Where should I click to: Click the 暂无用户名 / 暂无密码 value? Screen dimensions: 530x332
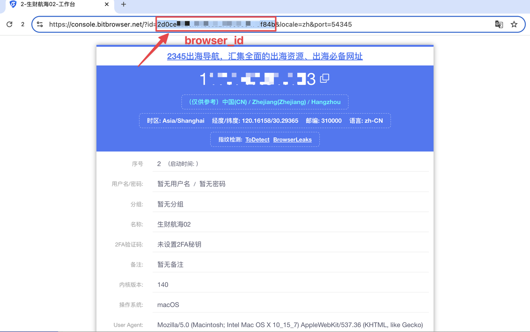(x=191, y=184)
